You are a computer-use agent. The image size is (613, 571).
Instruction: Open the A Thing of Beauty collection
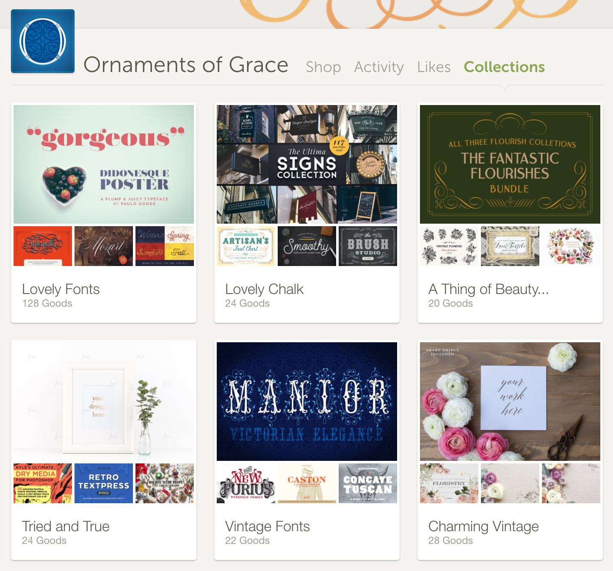tap(489, 289)
